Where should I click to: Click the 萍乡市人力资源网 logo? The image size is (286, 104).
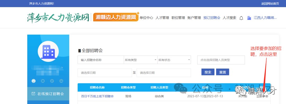point(58,18)
